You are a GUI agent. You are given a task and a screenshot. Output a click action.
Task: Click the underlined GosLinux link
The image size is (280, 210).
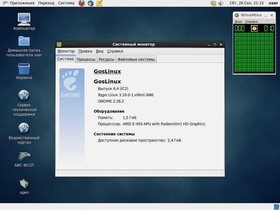[107, 71]
